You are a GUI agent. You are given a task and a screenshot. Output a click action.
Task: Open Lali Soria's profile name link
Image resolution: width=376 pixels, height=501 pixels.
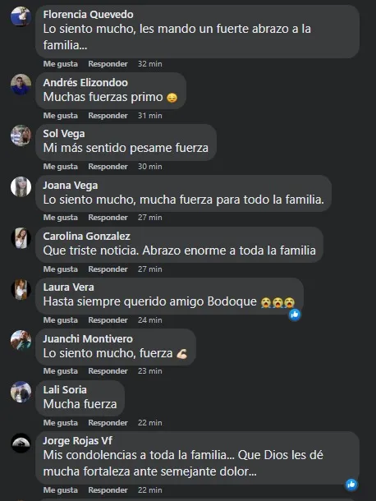[x=65, y=390]
